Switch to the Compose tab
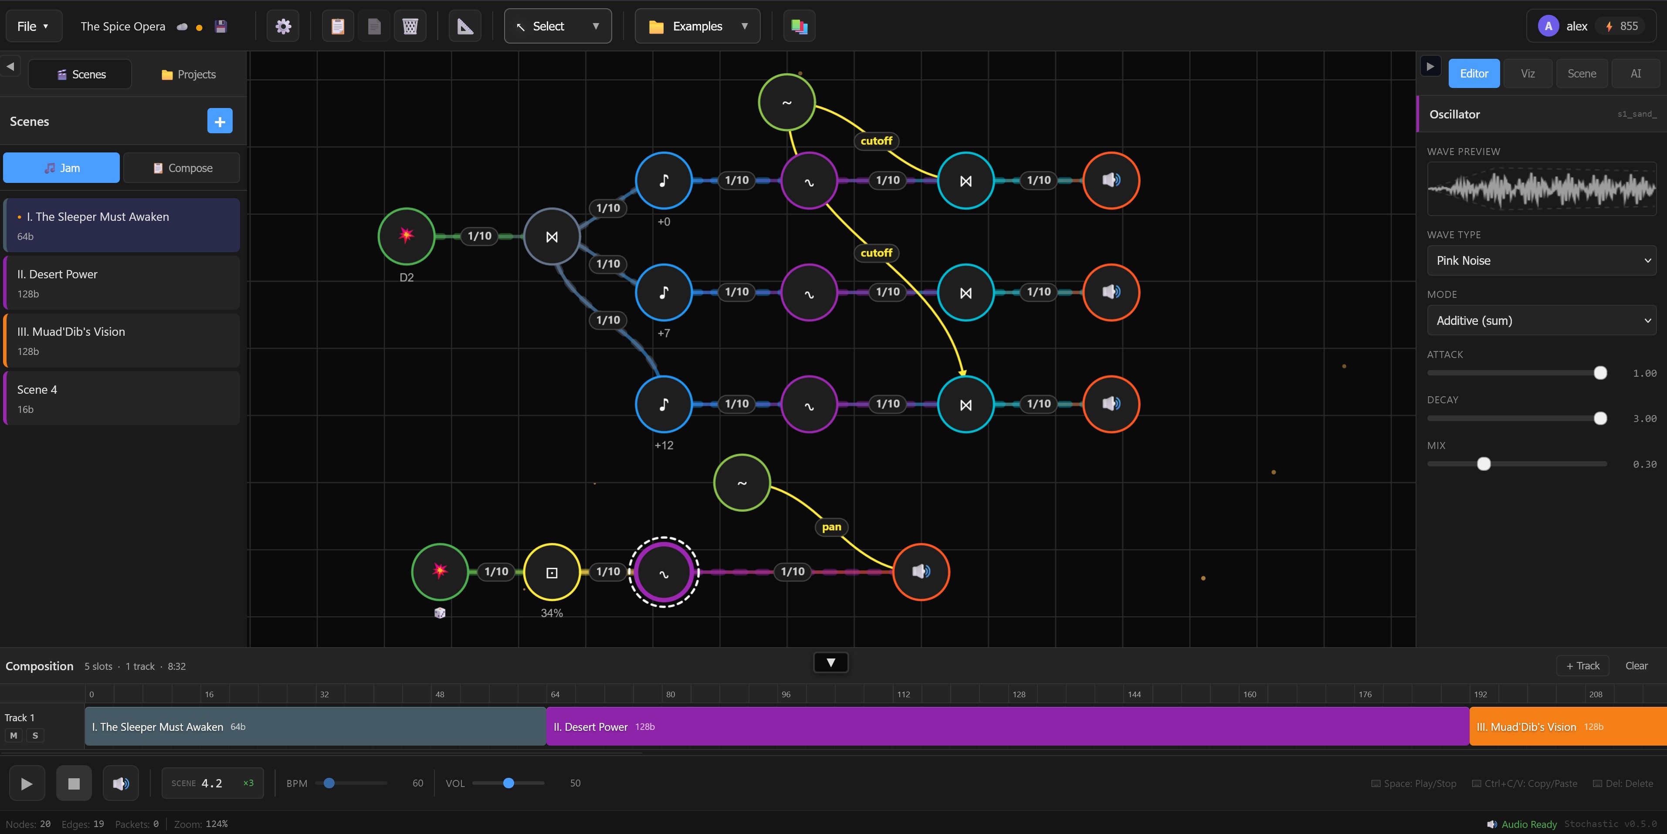The width and height of the screenshot is (1667, 834). click(182, 168)
